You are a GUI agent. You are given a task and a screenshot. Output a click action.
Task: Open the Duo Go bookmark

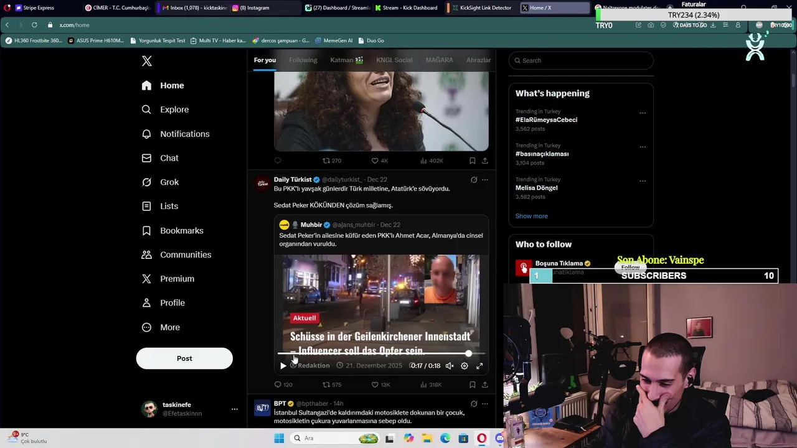[371, 40]
